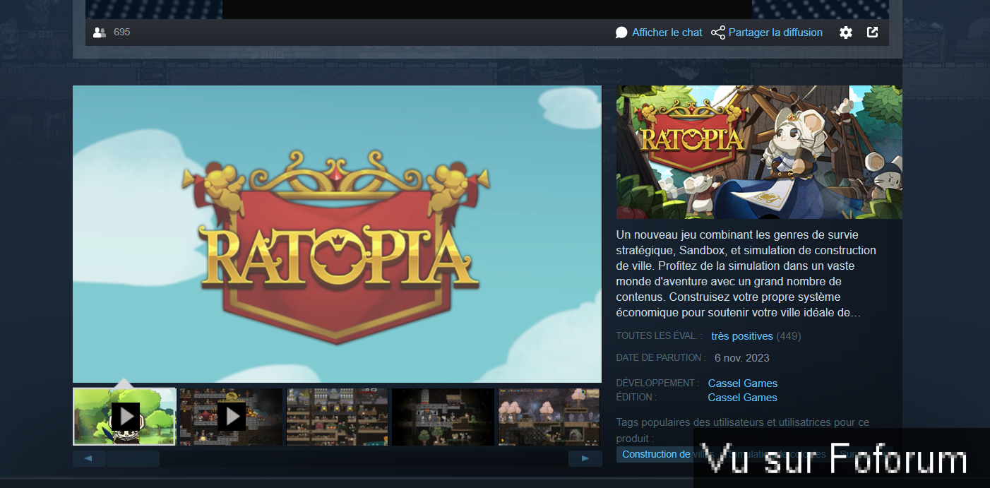The height and width of the screenshot is (488, 990).
Task: Select the 'Construction de villes' tag
Action: pos(655,454)
